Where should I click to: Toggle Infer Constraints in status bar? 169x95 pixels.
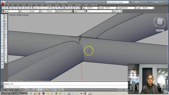point(25,90)
